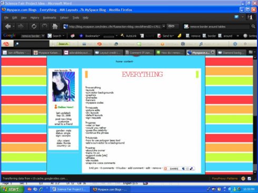The image size is (258, 193).
Task: Open the Edit menu
Action: 15,17
